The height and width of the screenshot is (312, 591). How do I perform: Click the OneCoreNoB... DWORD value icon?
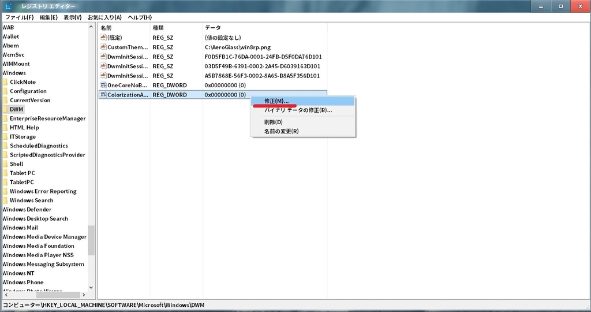[x=103, y=85]
